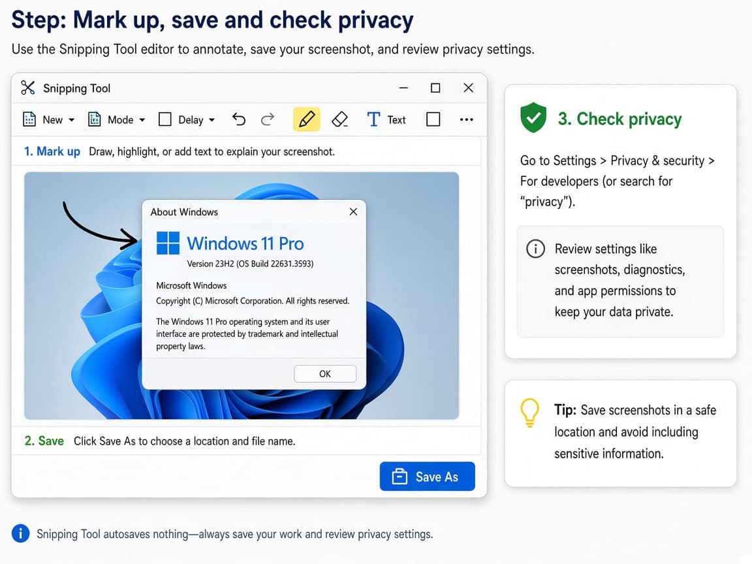The height and width of the screenshot is (564, 752).
Task: Click the Redo arrow icon
Action: click(x=268, y=119)
